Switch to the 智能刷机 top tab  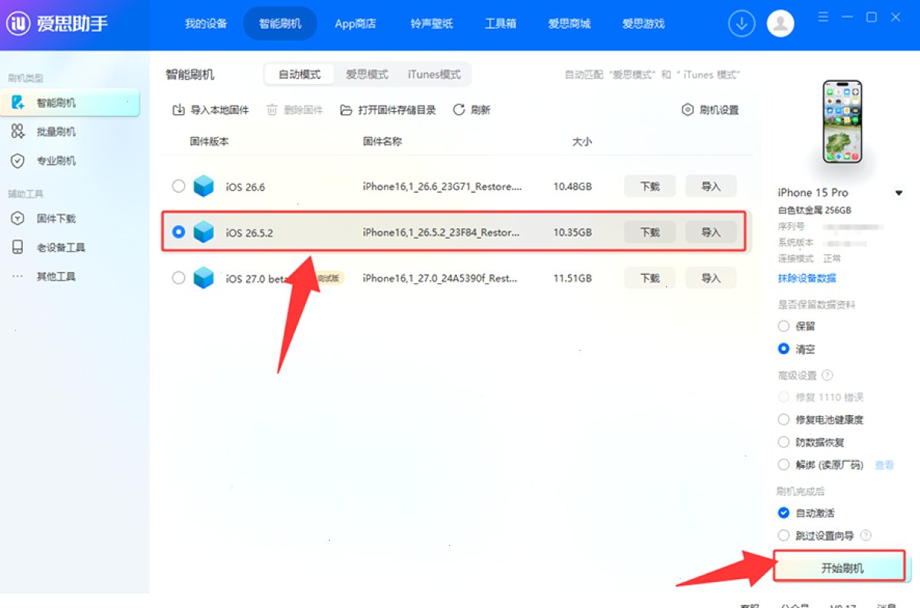point(281,24)
